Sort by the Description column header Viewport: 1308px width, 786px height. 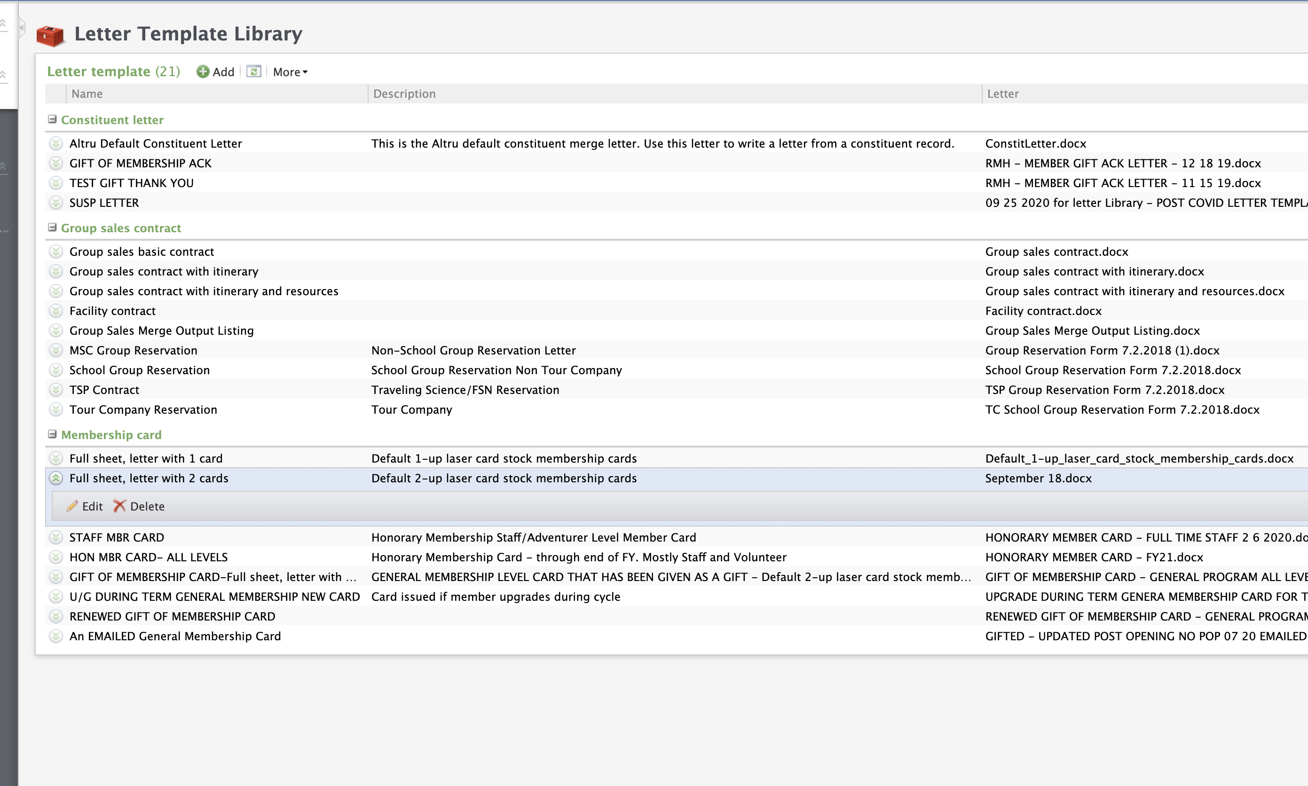tap(404, 94)
